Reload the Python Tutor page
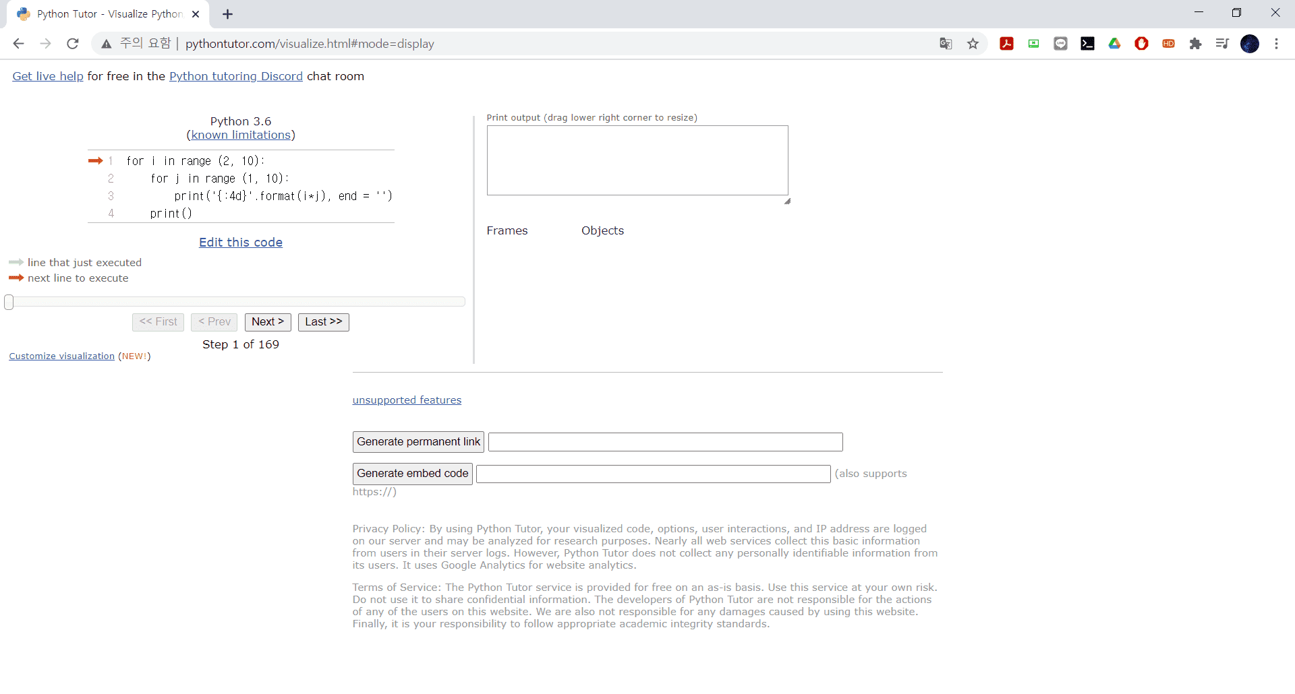Screen dimensions: 1295x694 click(73, 44)
